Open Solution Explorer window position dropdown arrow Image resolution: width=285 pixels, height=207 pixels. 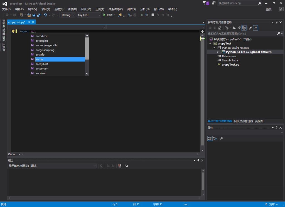tap(273, 22)
